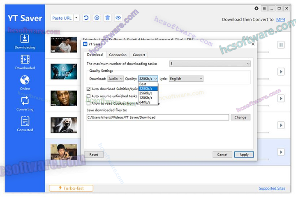The width and height of the screenshot is (296, 197).
Task: Close the YT Saver settings dialog
Action: click(x=253, y=44)
